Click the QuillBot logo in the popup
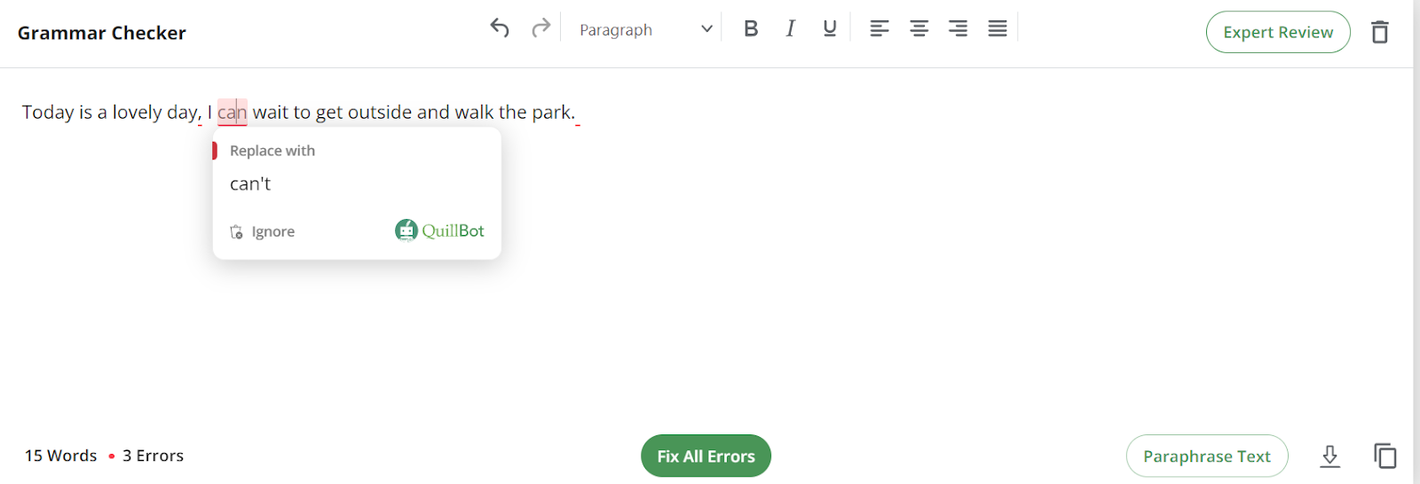Image resolution: width=1420 pixels, height=484 pixels. point(440,230)
